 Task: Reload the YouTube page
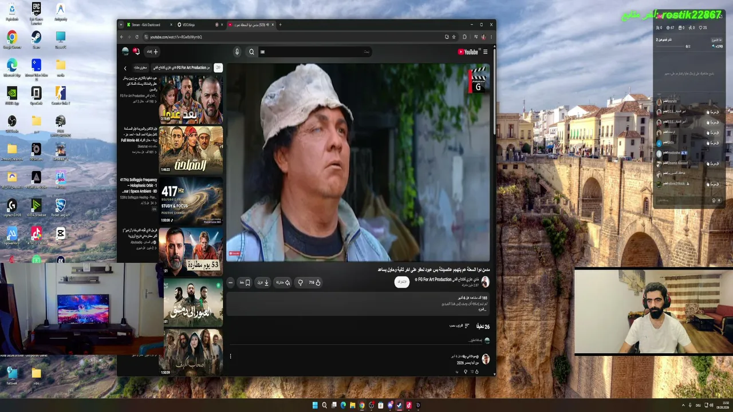pyautogui.click(x=136, y=37)
